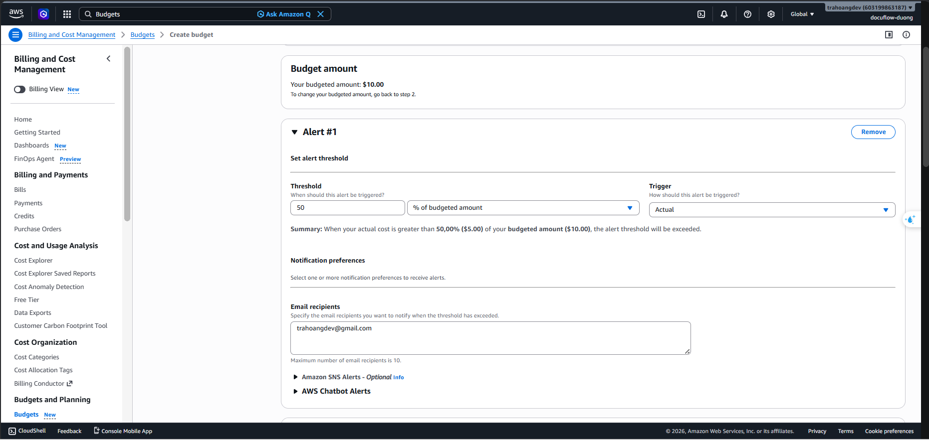Open Cost Explorer Saved Reports
Screen dimensions: 929x440
click(x=55, y=274)
